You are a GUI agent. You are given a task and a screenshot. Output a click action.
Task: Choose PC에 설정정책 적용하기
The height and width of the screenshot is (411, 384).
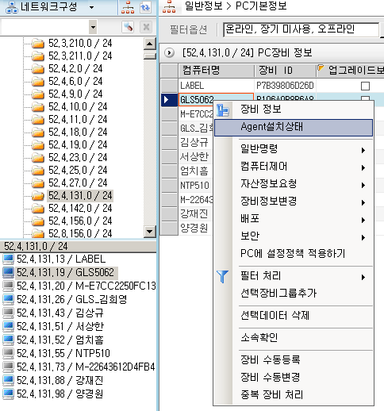pos(294,254)
